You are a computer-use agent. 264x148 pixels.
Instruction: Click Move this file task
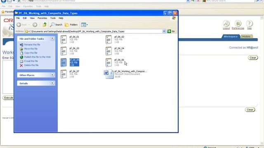31,49
